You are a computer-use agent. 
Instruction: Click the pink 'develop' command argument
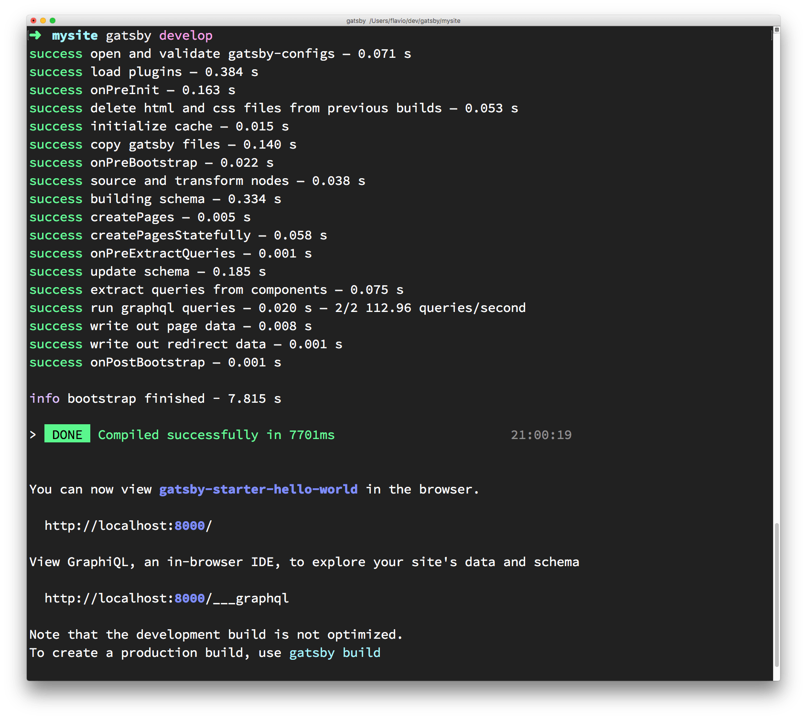tap(186, 35)
